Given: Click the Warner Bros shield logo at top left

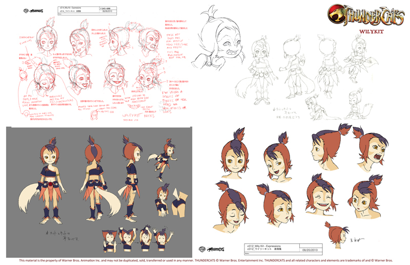Looking at the screenshot, I should [26, 11].
